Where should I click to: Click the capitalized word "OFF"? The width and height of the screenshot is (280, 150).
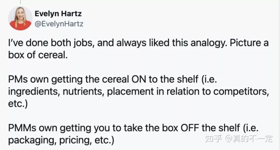click(190, 128)
